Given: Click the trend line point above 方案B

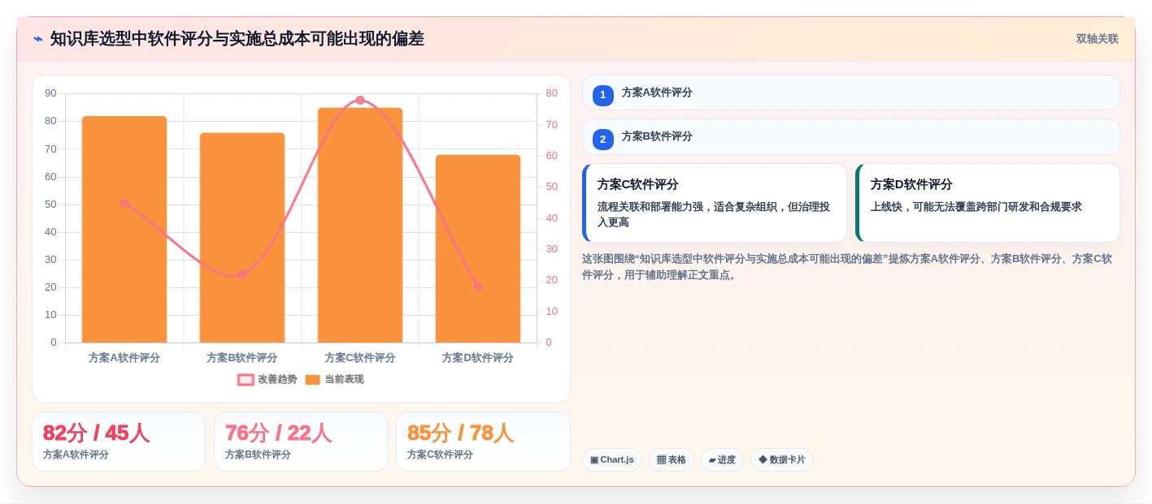Looking at the screenshot, I should [242, 274].
